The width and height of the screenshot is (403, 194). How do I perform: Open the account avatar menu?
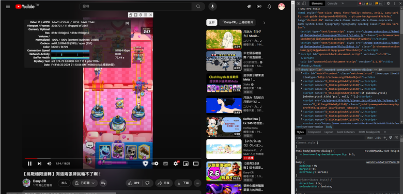pos(282,6)
